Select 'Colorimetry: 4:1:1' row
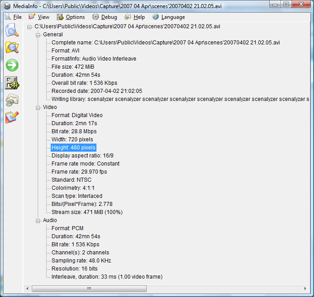Image resolution: width=314 pixels, height=297 pixels. pos(73,188)
